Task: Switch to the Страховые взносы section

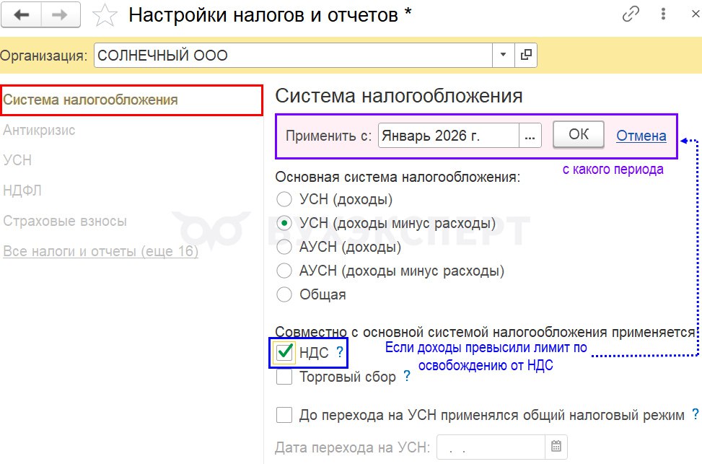Action: pyautogui.click(x=65, y=221)
